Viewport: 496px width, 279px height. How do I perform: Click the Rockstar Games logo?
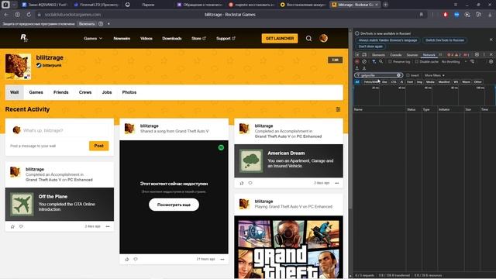click(24, 38)
